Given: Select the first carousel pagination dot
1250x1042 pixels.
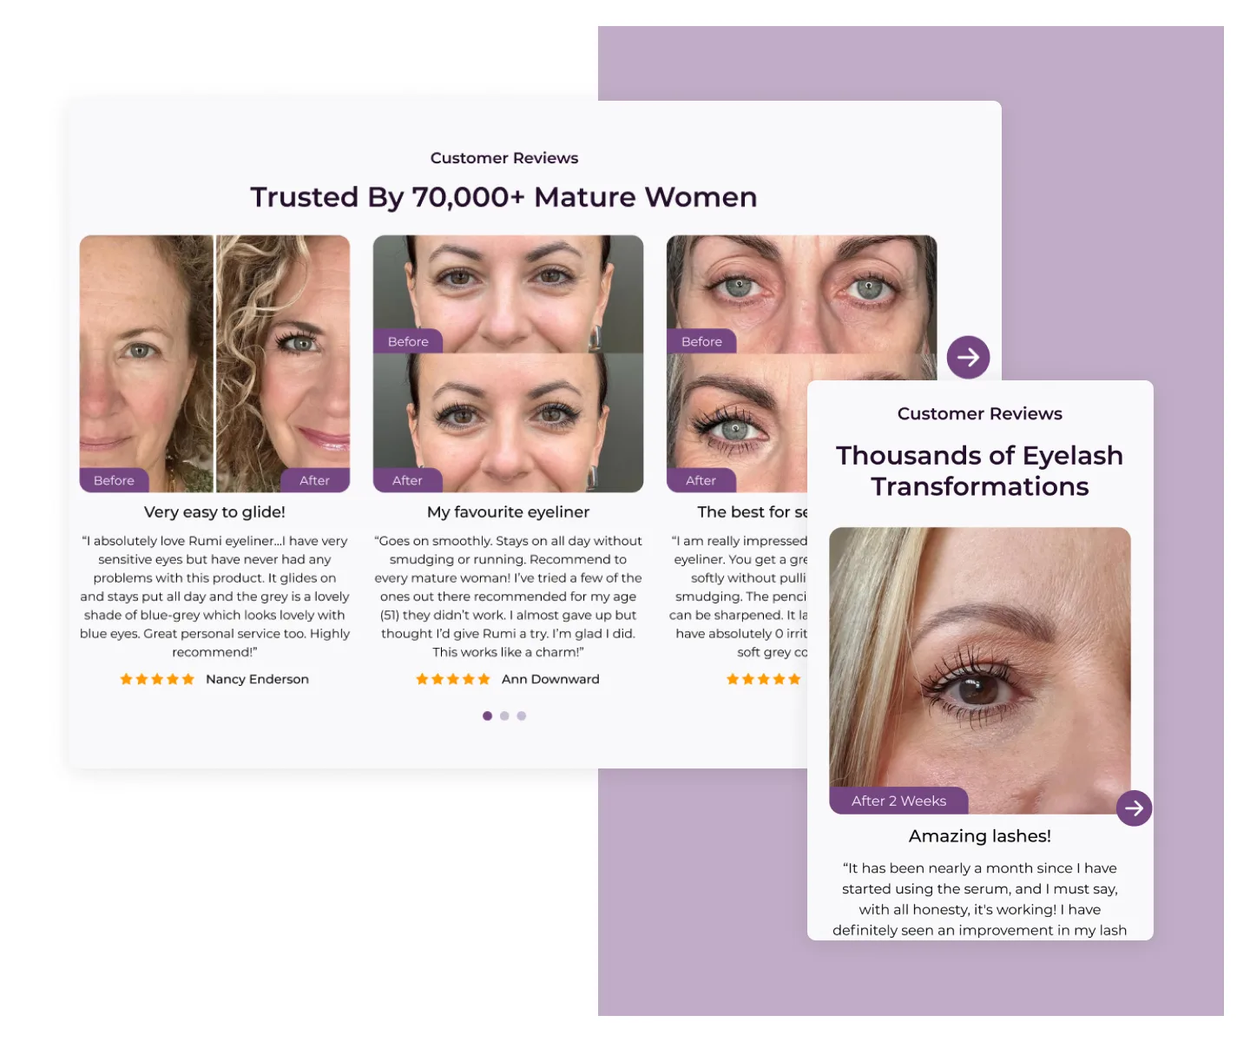Looking at the screenshot, I should click(487, 716).
